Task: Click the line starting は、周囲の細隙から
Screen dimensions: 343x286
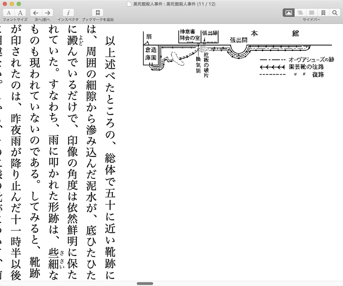Action: 91,152
